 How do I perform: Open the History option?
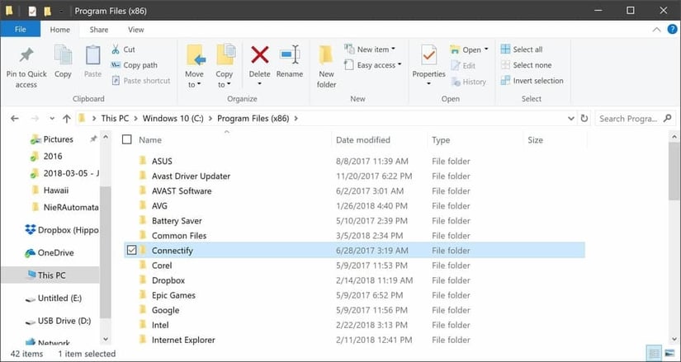pos(468,82)
